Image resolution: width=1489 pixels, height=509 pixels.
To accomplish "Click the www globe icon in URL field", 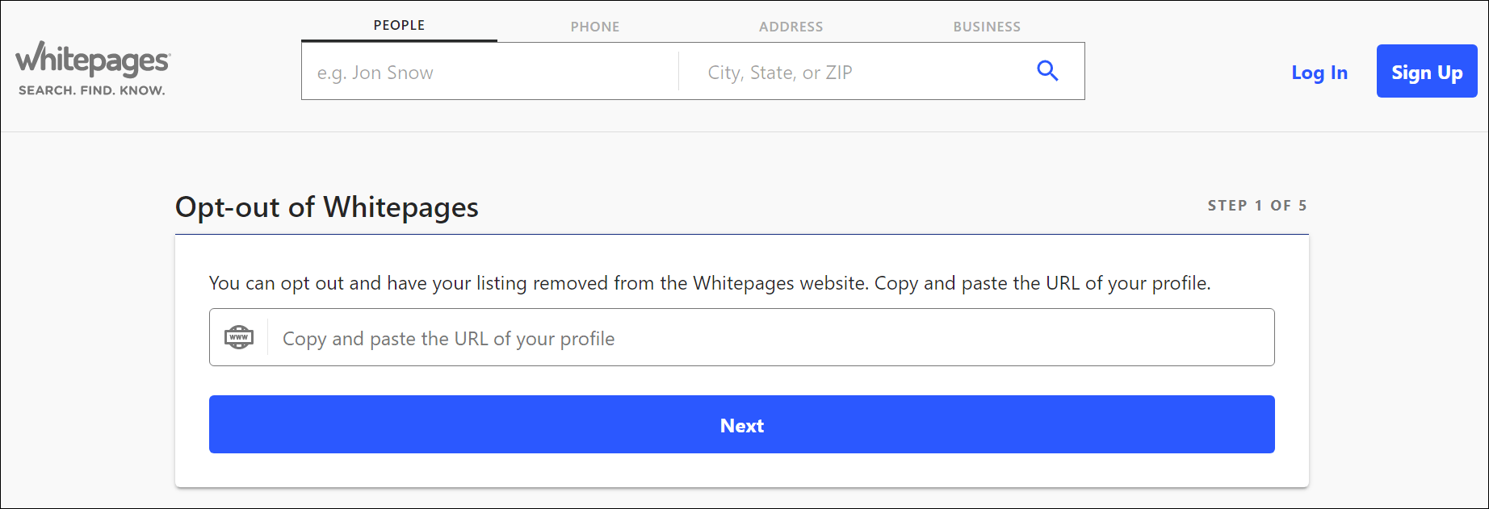I will point(239,337).
